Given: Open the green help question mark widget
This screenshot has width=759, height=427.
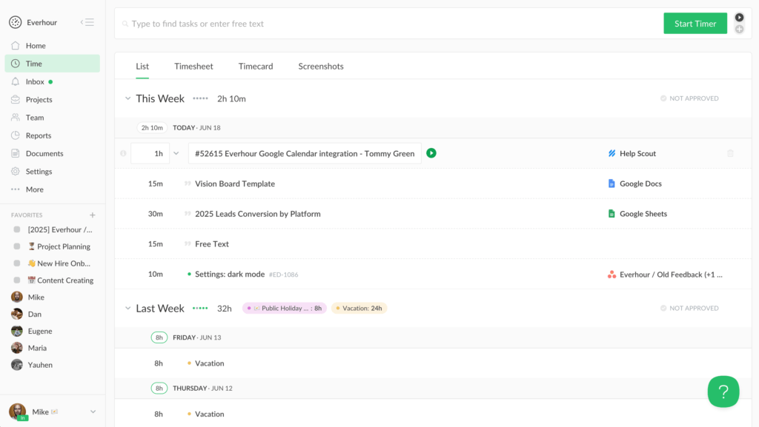Looking at the screenshot, I should click(723, 391).
